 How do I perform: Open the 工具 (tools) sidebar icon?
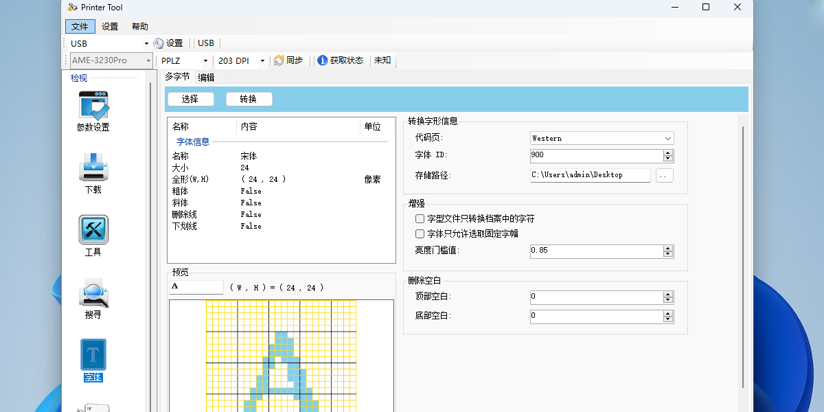(93, 236)
